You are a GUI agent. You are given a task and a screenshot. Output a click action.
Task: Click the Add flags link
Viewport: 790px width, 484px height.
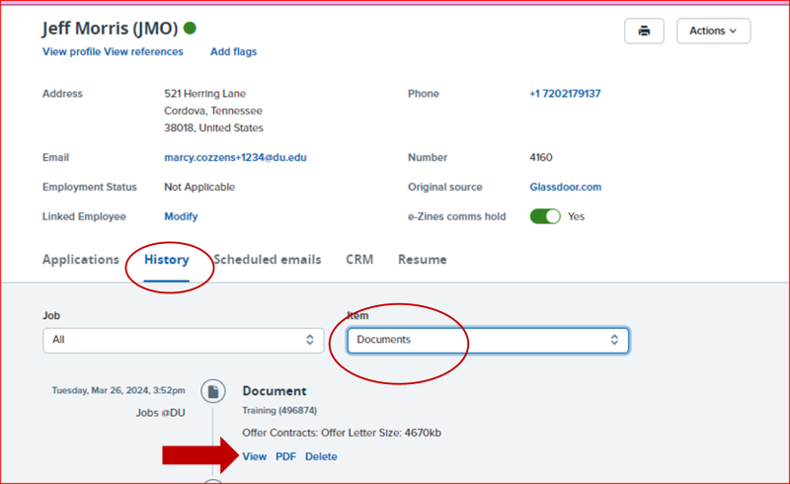(233, 51)
